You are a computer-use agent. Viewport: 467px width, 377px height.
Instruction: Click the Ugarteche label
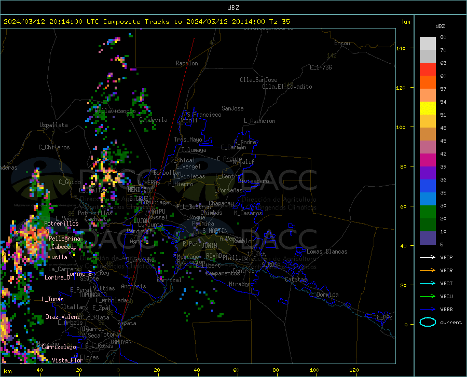(140, 259)
